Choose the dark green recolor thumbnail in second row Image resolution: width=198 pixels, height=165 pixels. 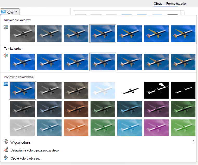103,109
